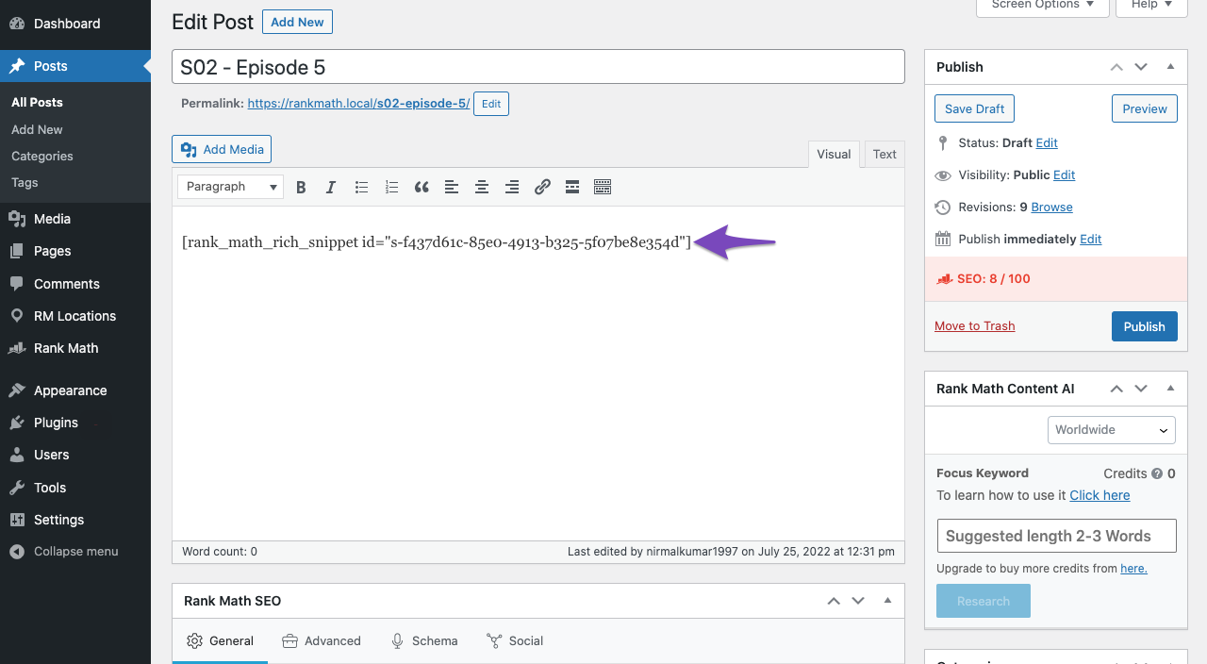Click the post title field
1207x664 pixels.
click(x=538, y=67)
